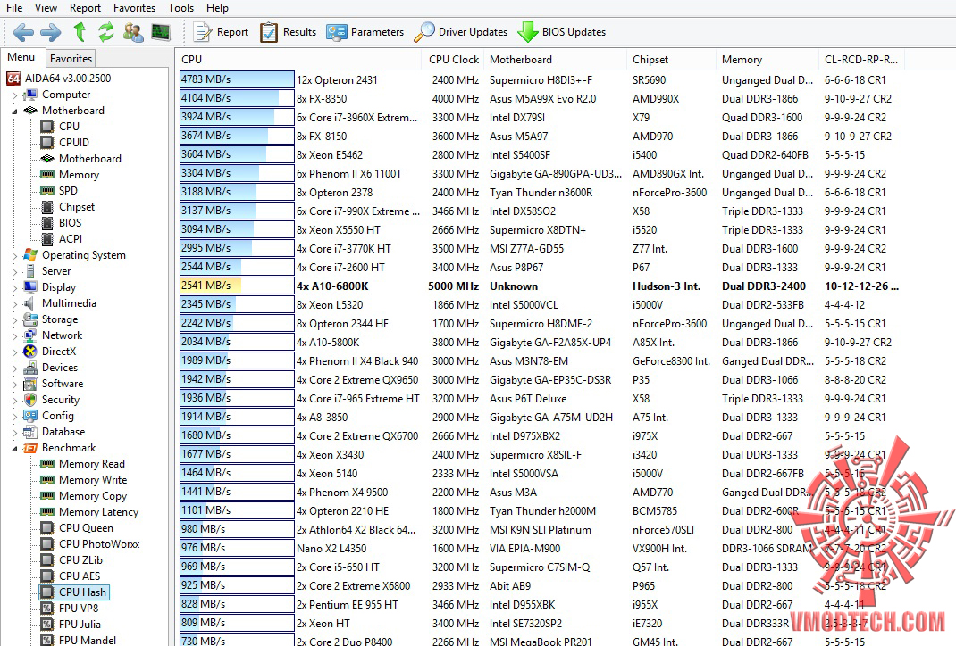This screenshot has height=646, width=956.
Task: Select CPU under Motherboard
Action: click(x=60, y=126)
